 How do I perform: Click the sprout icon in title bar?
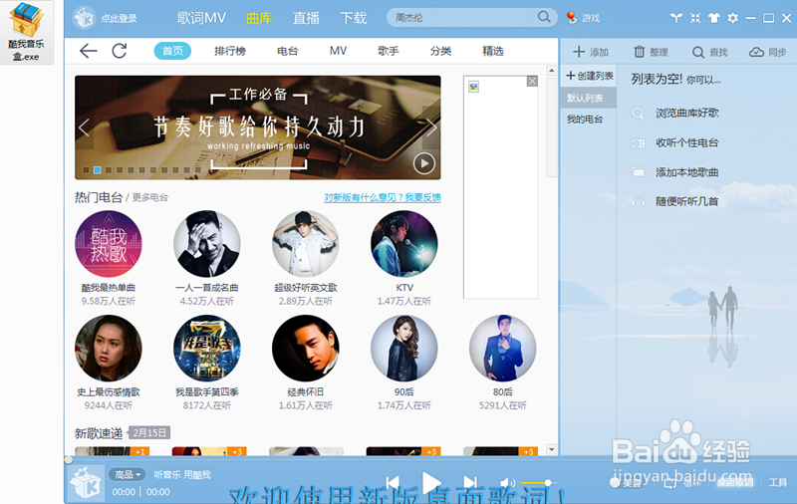[676, 18]
